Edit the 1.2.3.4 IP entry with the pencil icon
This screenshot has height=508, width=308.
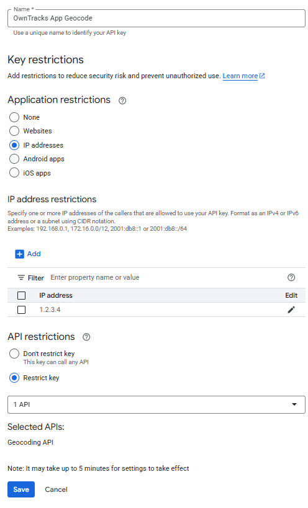[291, 310]
